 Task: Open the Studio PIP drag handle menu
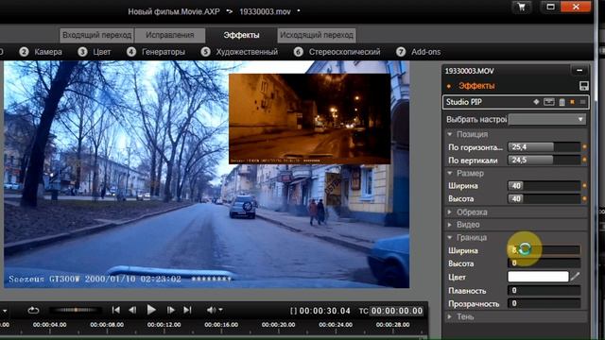click(582, 102)
